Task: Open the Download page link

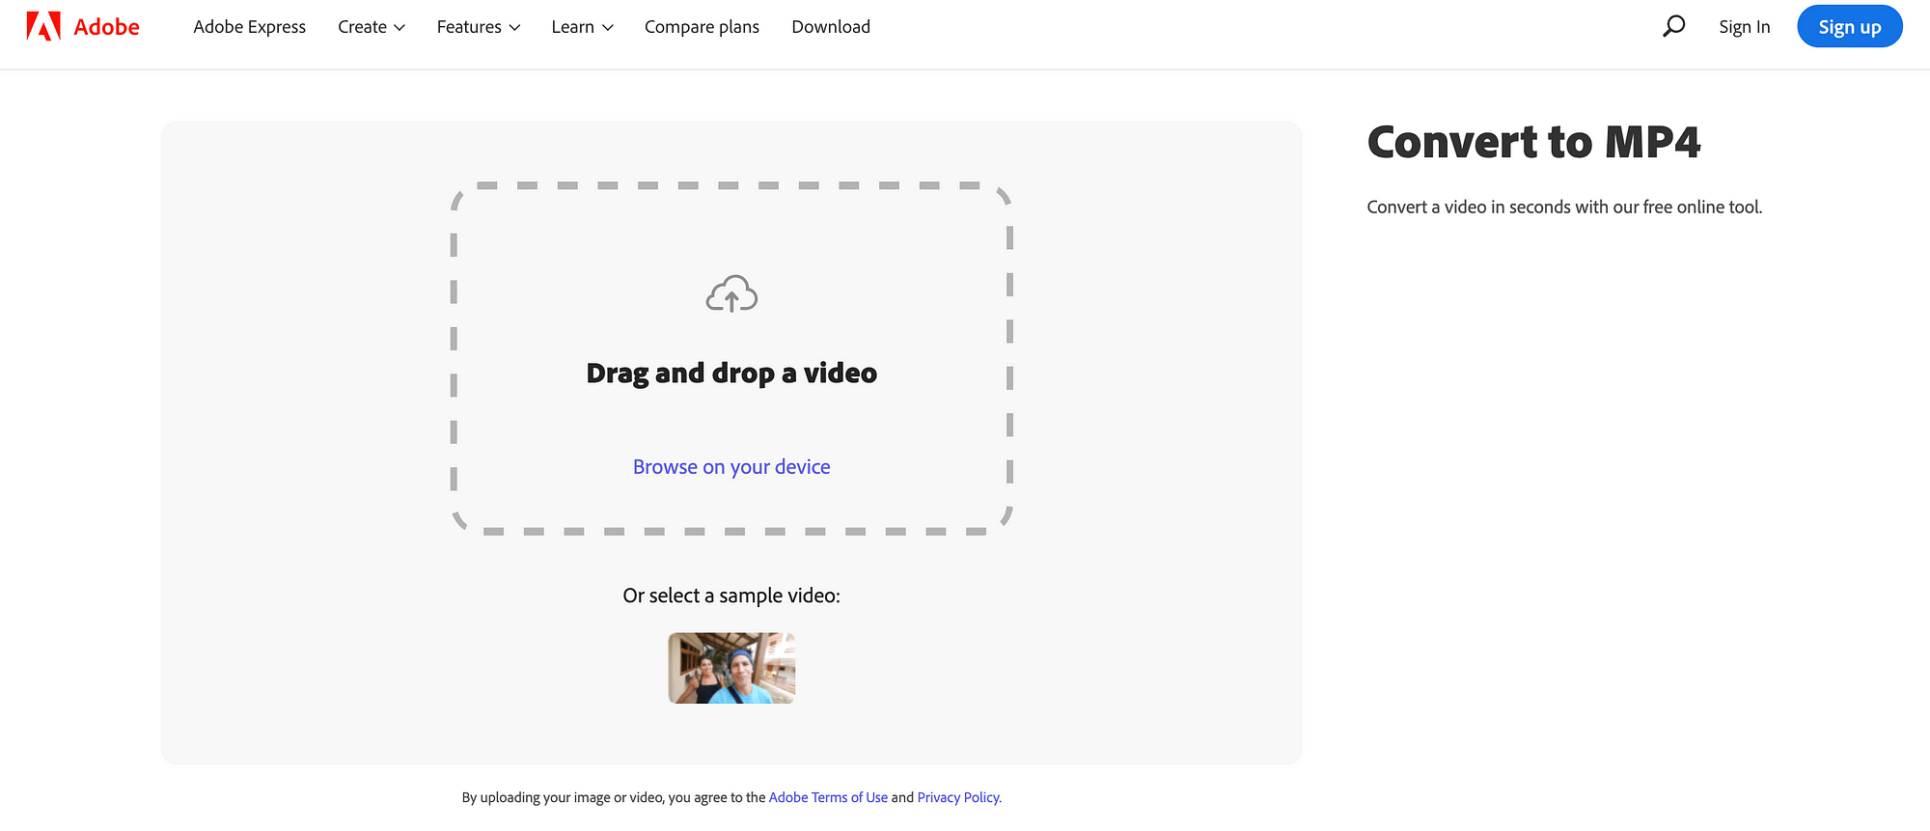Action: (x=831, y=27)
